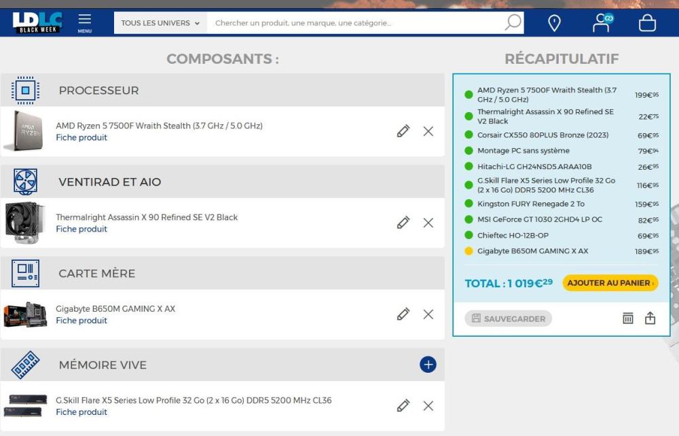Open the LDLC Black Week logo homepage
The width and height of the screenshot is (679, 436).
(37, 22)
